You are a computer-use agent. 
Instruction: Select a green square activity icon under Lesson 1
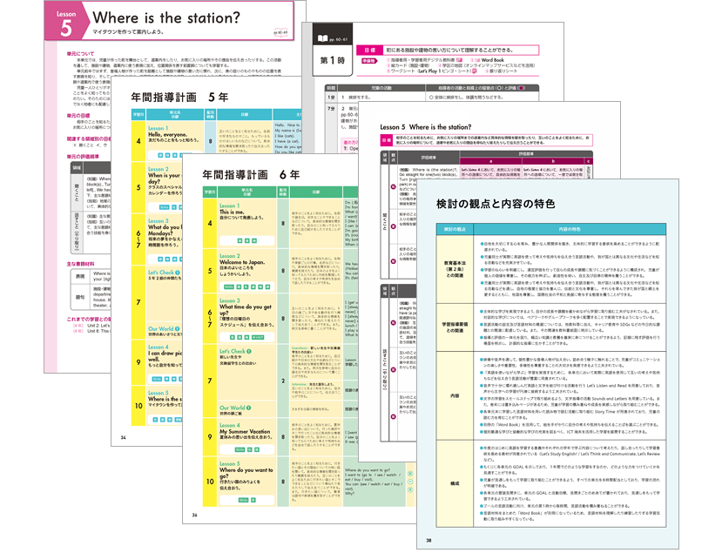coord(246,239)
